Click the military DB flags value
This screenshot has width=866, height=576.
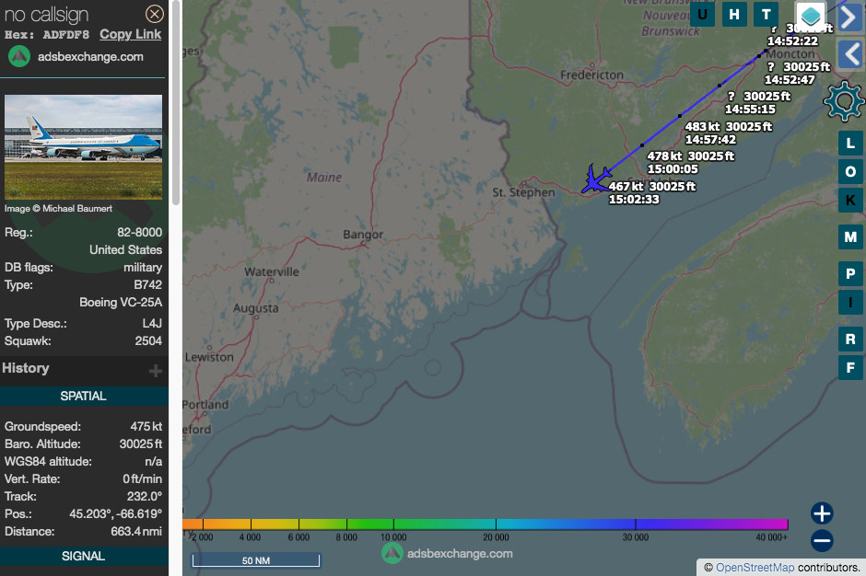point(143,268)
